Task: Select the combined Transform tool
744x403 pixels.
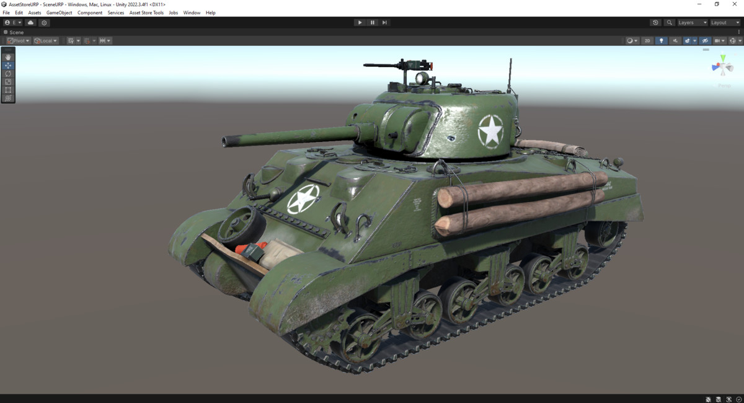Action: tap(8, 98)
